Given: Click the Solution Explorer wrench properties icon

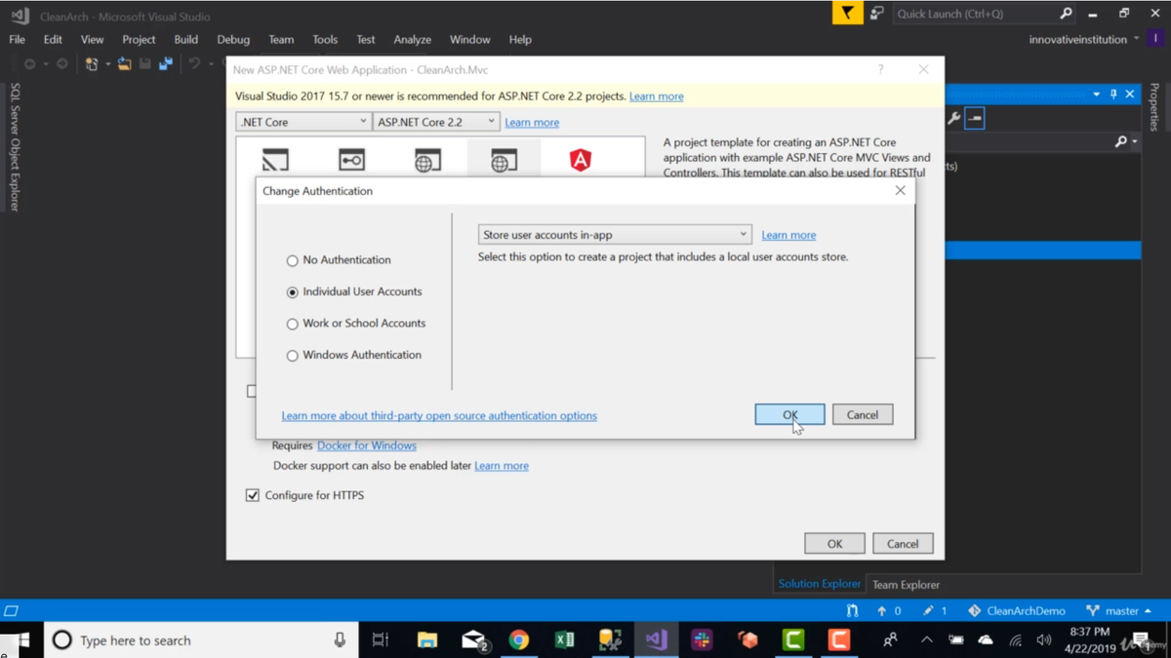Looking at the screenshot, I should pos(953,118).
